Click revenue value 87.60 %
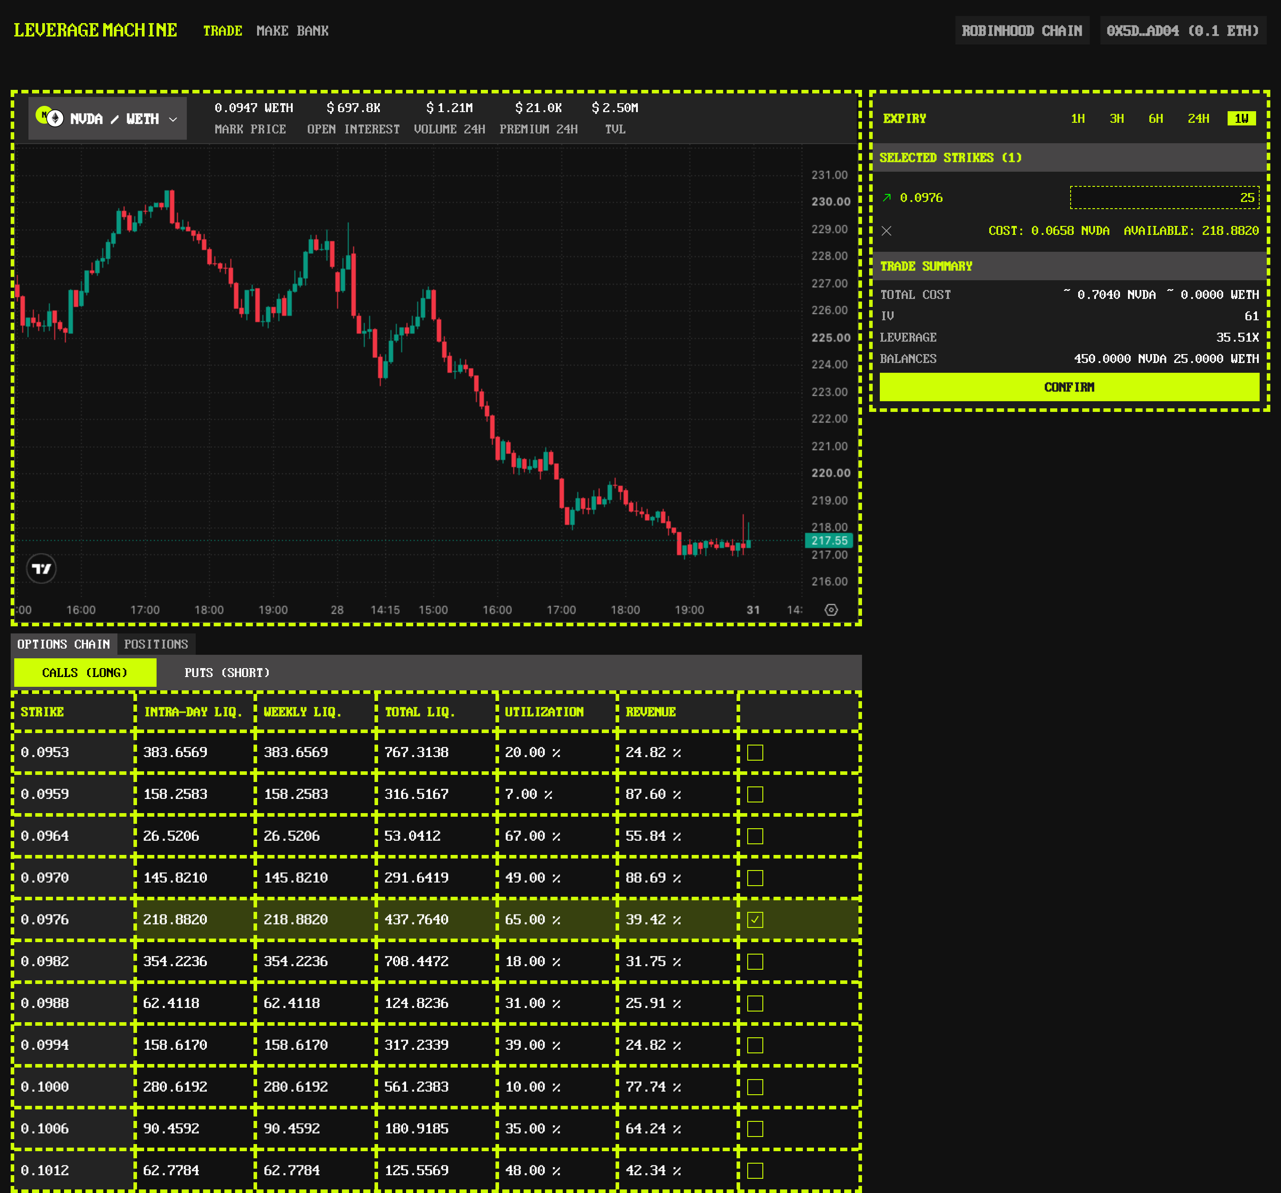 point(653,794)
